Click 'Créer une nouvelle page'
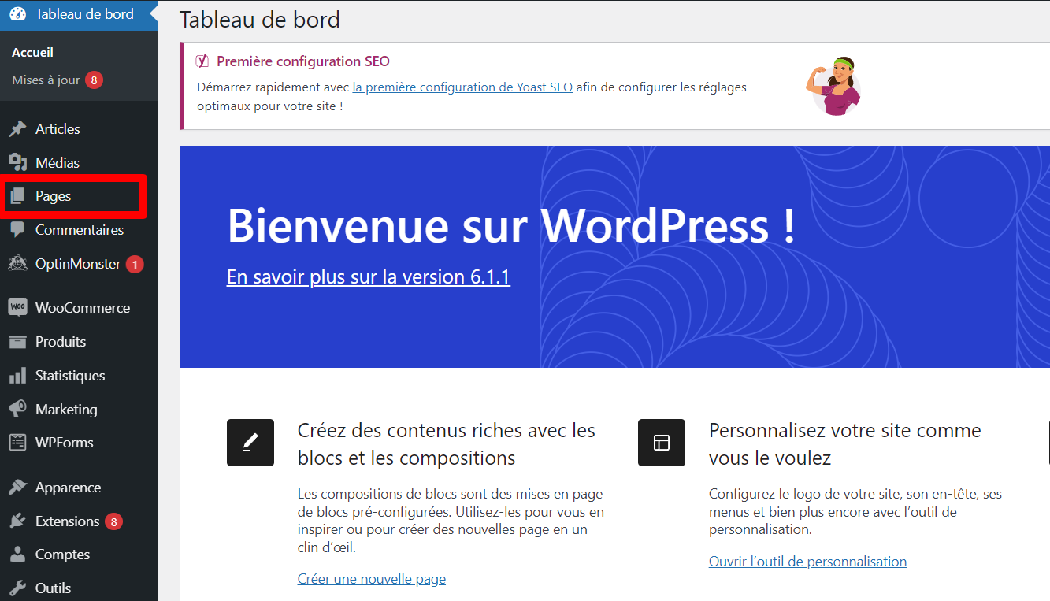 (371, 578)
